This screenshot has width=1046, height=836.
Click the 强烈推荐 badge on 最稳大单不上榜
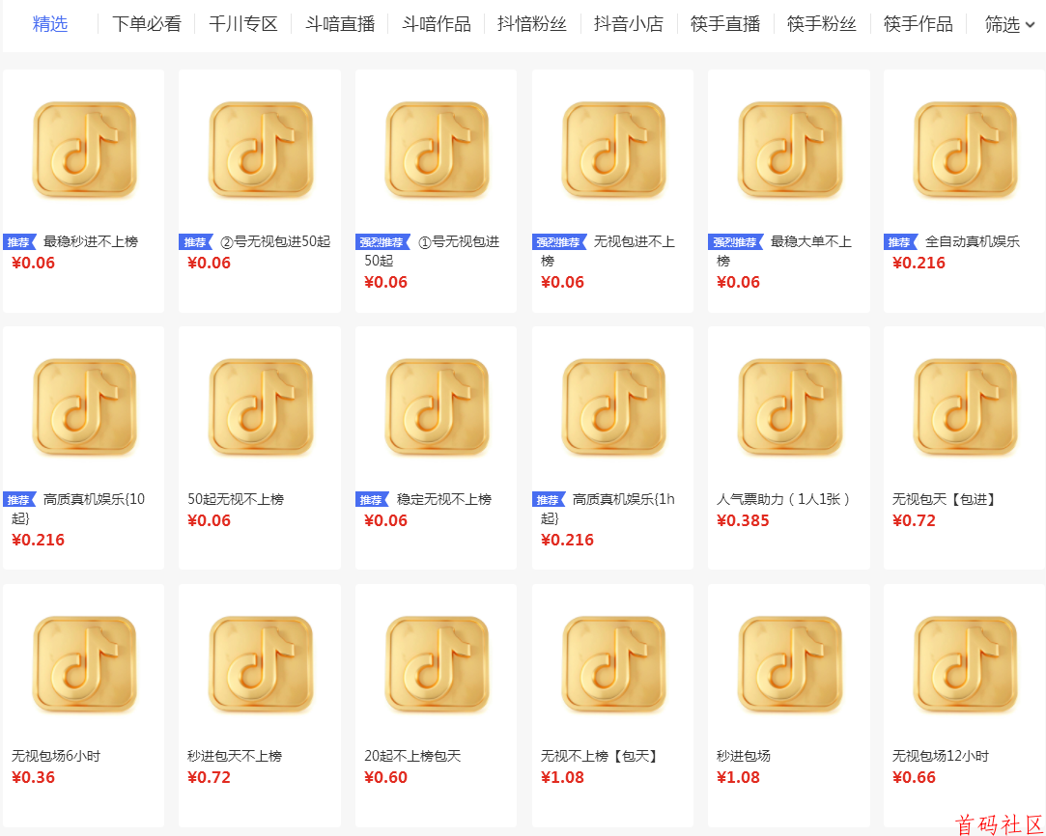(737, 242)
